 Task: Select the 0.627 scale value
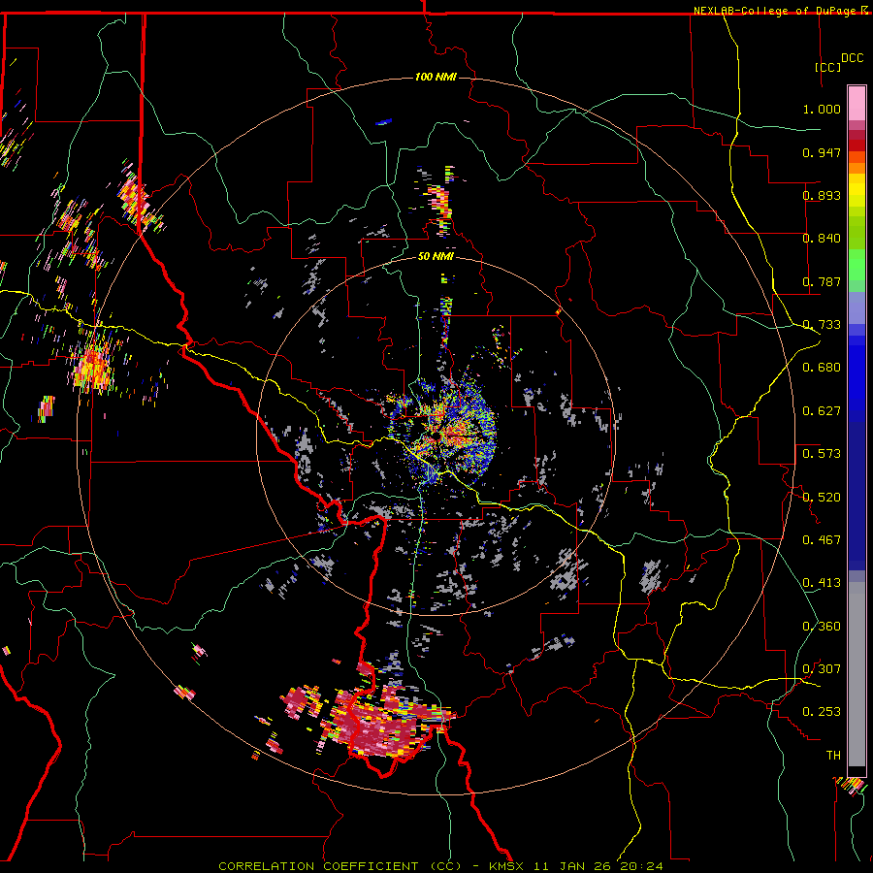point(822,411)
